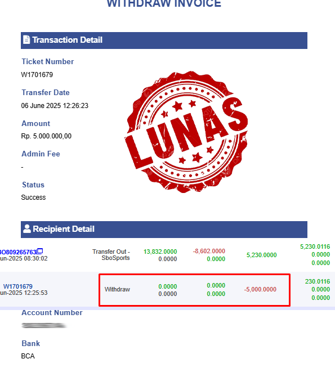335x368 pixels.
Task: Select the Success status value
Action: [x=33, y=198]
